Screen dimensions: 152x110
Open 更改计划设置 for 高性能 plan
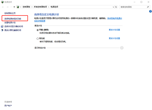tap(114, 38)
